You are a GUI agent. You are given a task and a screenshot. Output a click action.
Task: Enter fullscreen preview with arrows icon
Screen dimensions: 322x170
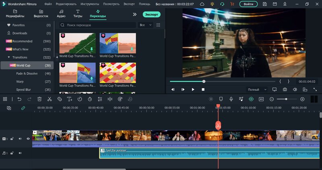click(x=315, y=89)
